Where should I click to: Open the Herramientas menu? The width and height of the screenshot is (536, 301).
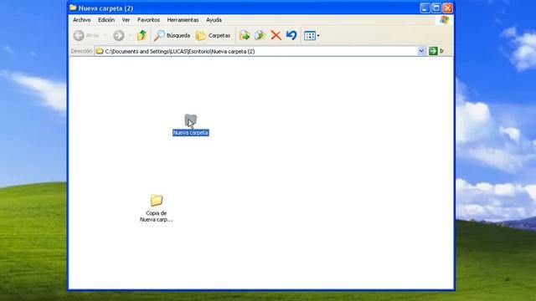(183, 20)
